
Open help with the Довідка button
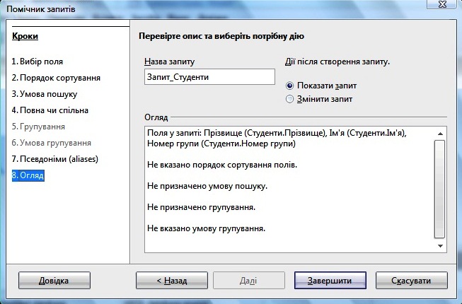(x=54, y=281)
